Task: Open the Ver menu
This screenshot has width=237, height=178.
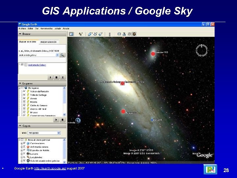Action: click(37, 28)
